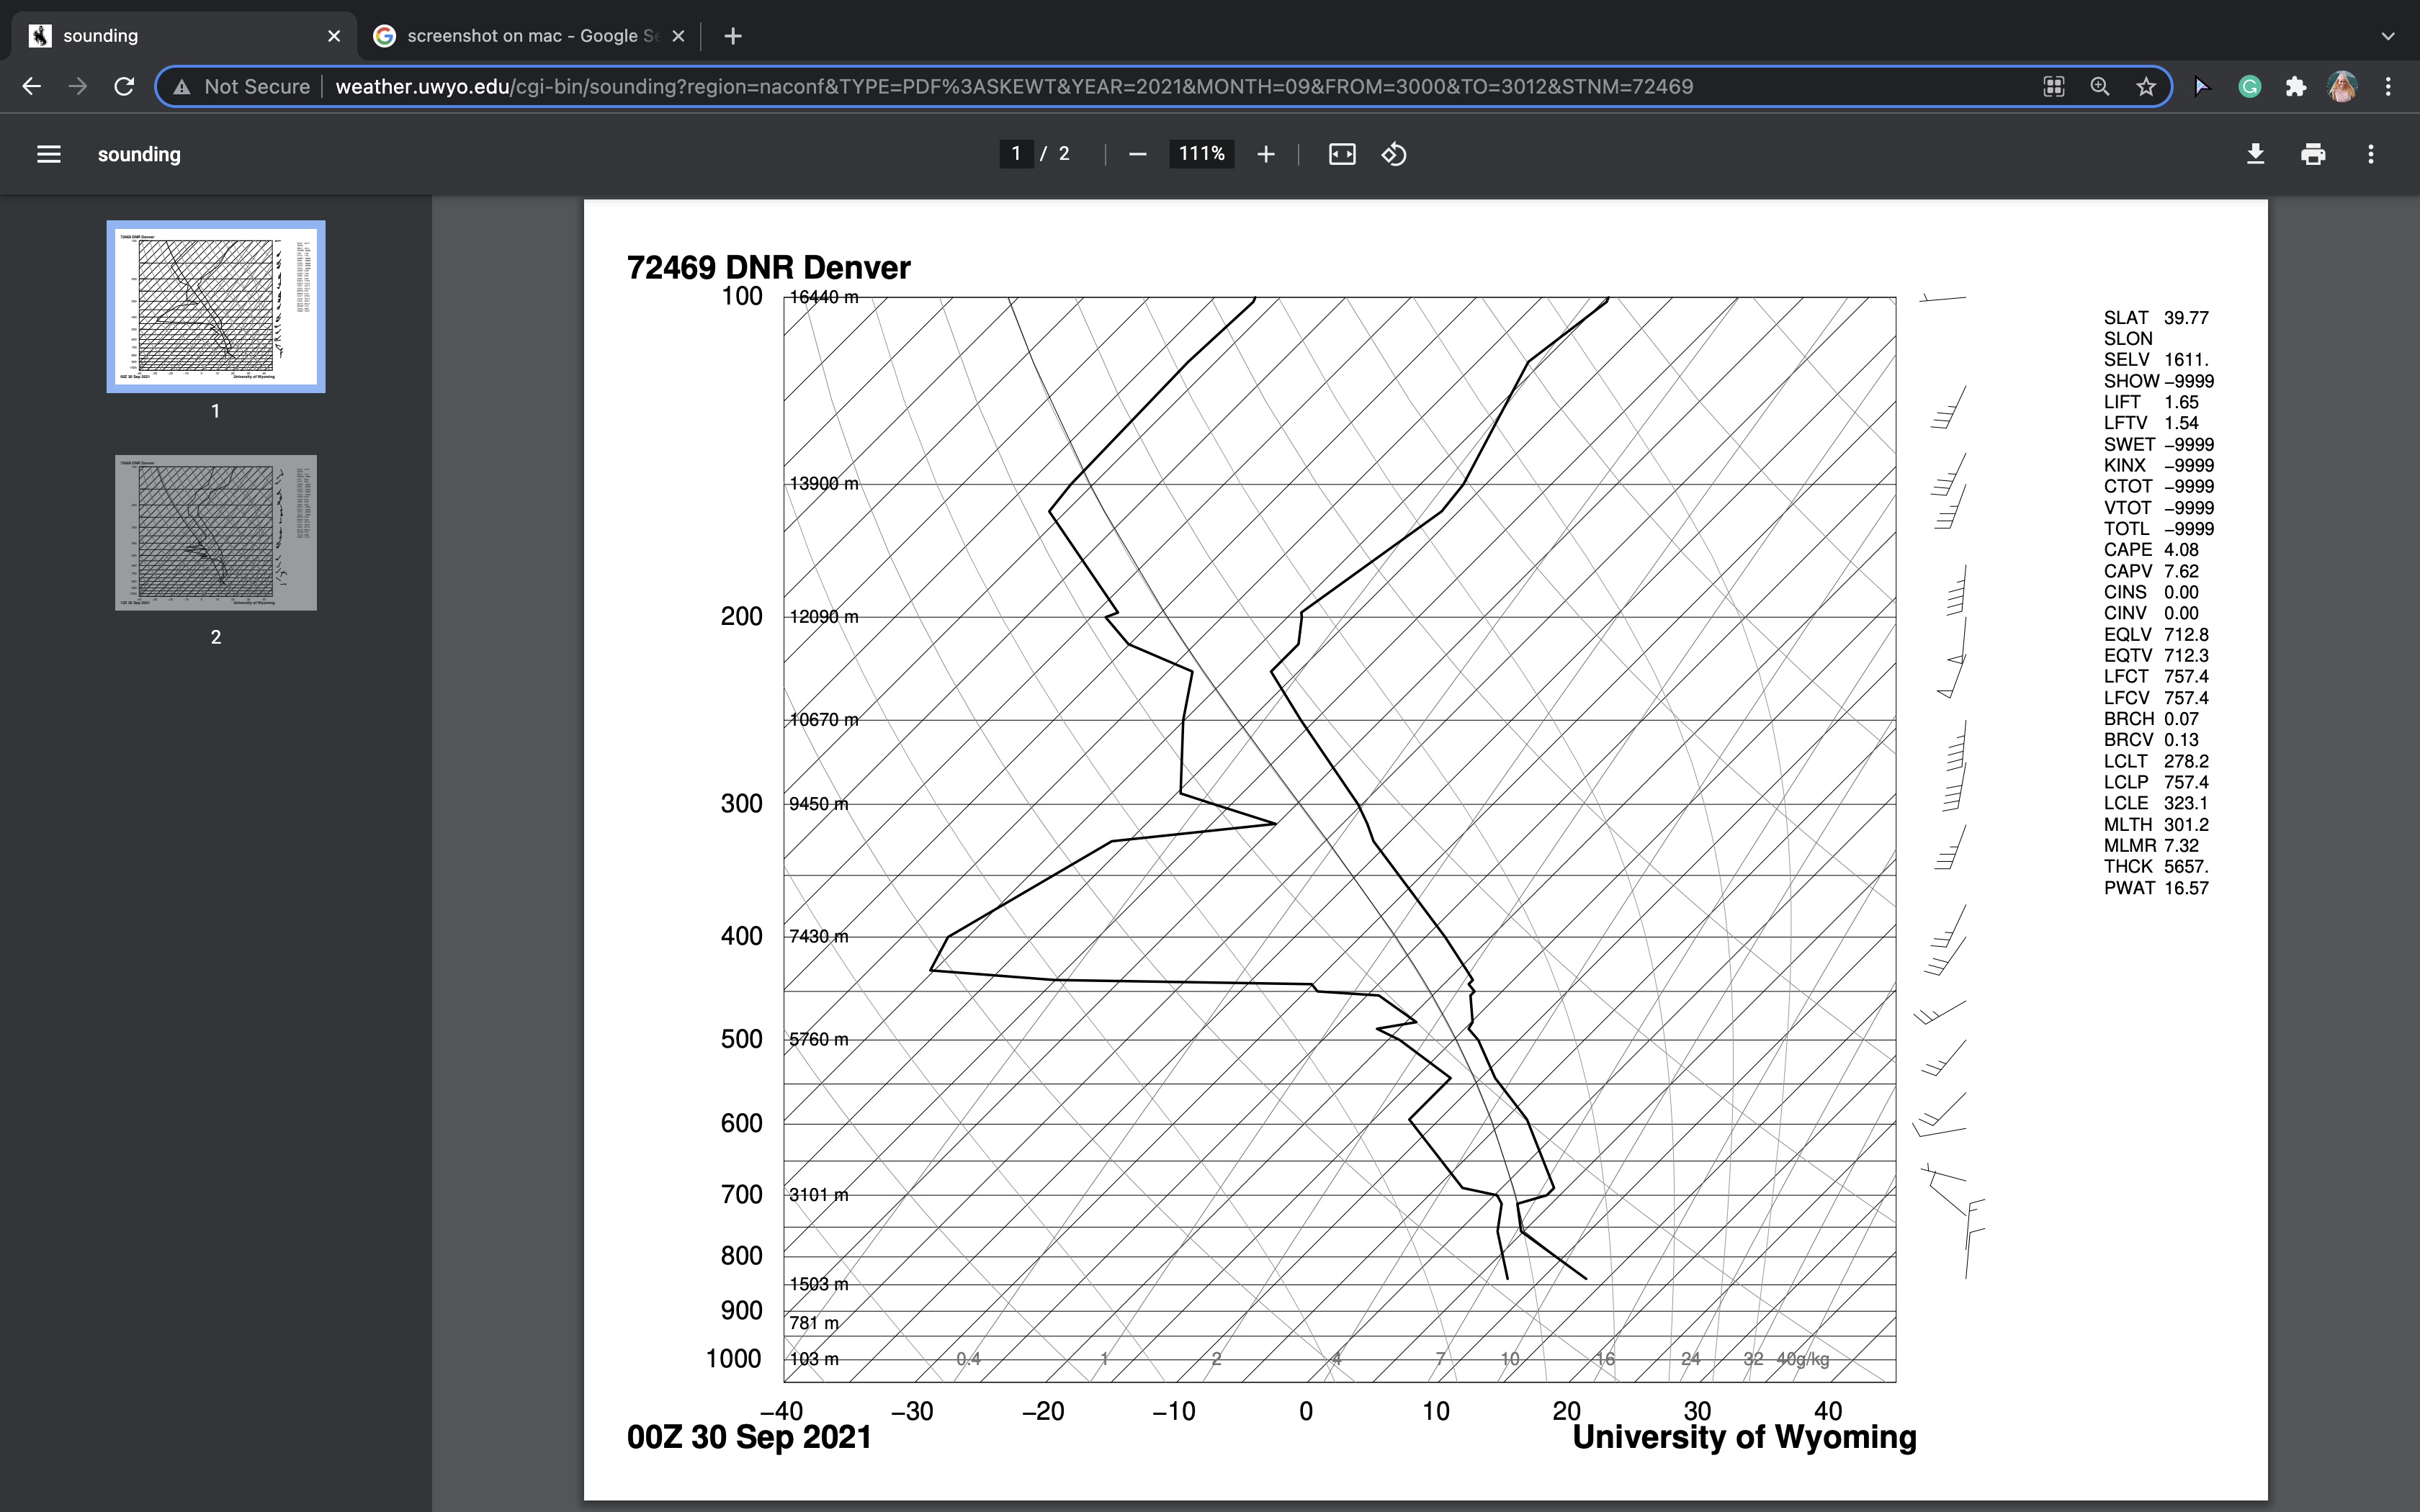
Task: Open the Chrome three-dot menu
Action: click(x=2388, y=87)
